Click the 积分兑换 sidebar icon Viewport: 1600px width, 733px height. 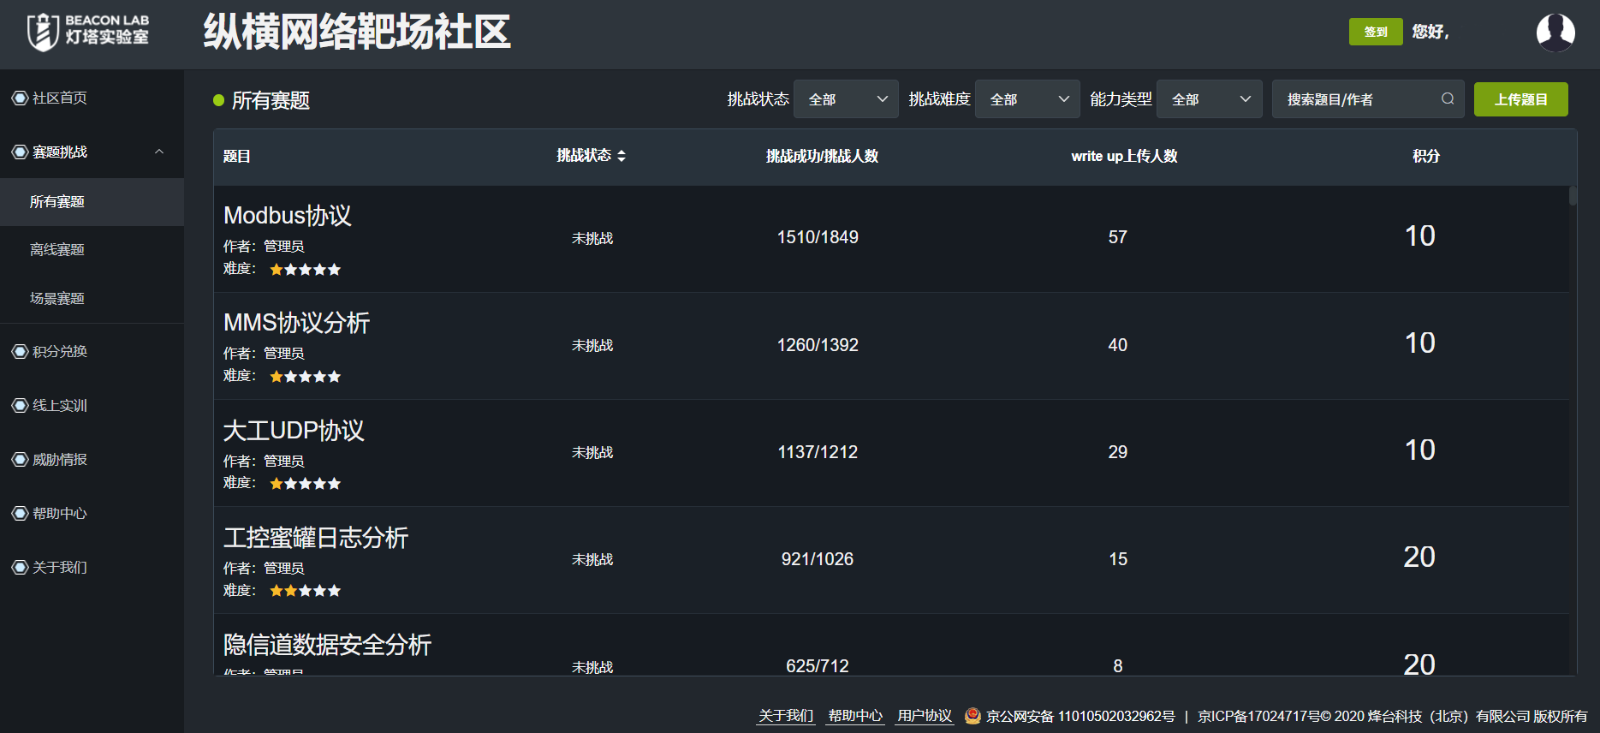pos(20,351)
